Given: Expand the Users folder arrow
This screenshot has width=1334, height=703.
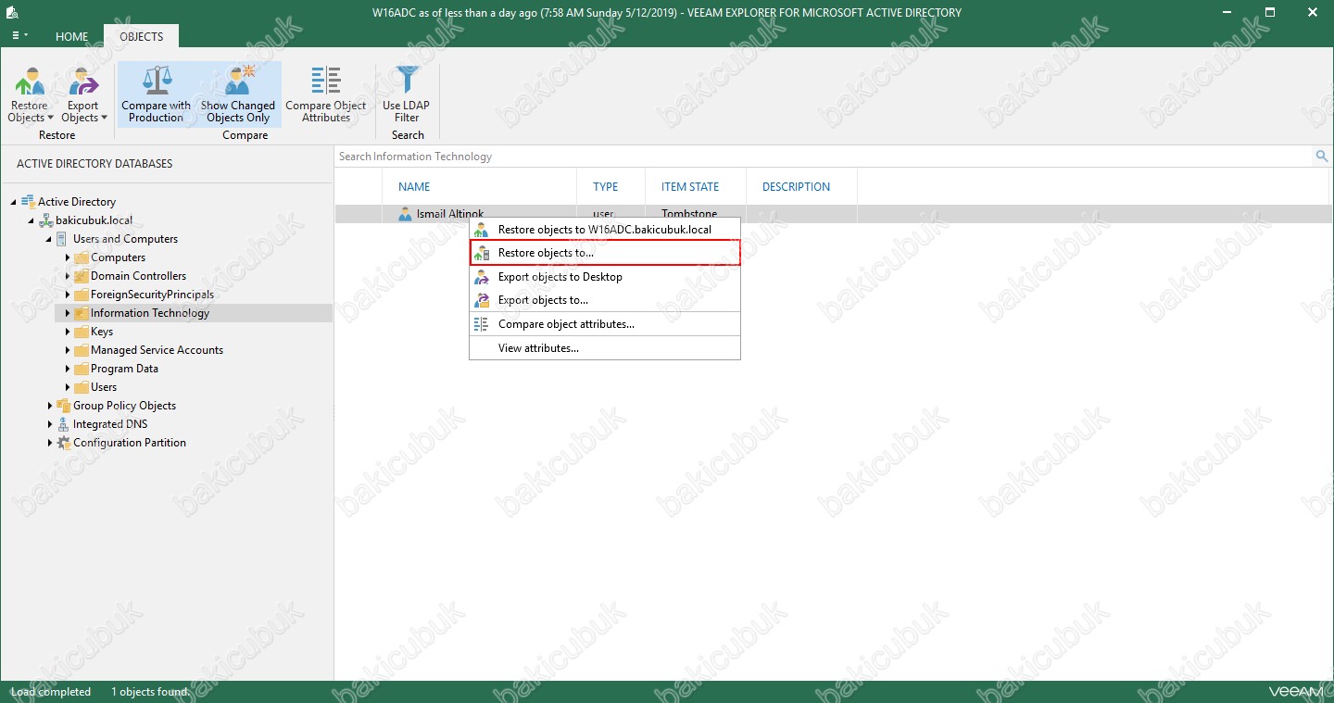Looking at the screenshot, I should click(68, 387).
